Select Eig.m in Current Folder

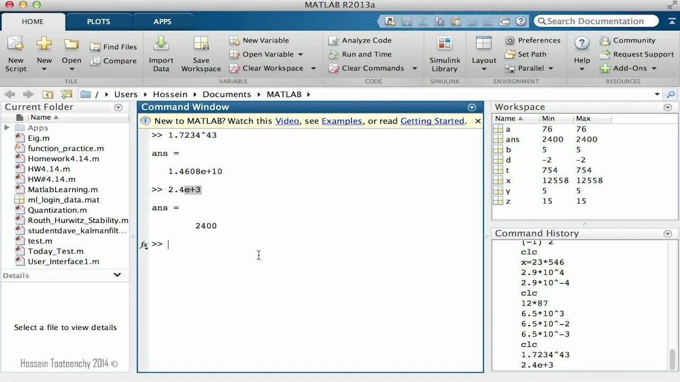(x=38, y=138)
